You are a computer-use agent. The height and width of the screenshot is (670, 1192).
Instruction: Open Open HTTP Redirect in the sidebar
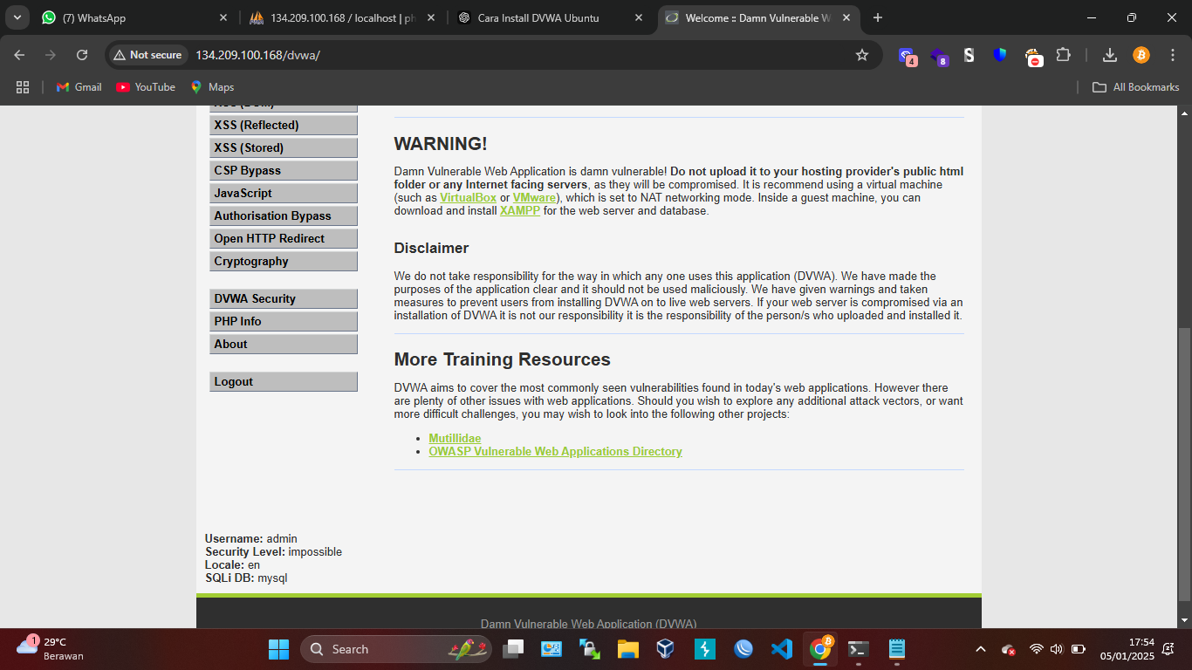(x=284, y=239)
